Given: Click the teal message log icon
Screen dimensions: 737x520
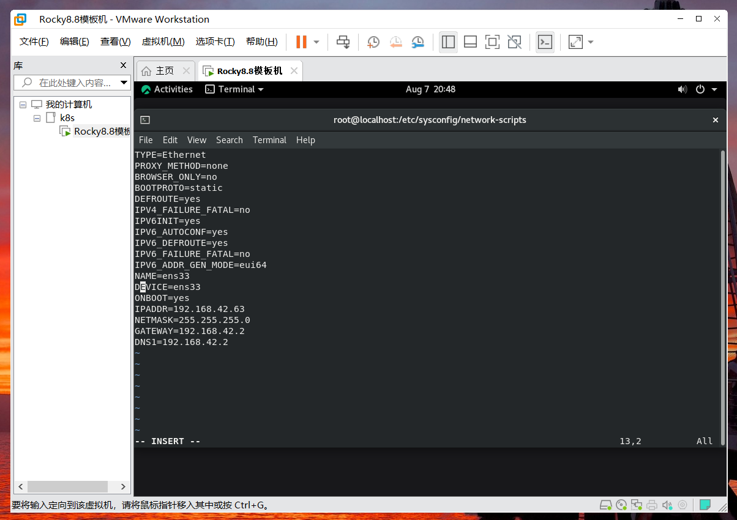Looking at the screenshot, I should [705, 505].
